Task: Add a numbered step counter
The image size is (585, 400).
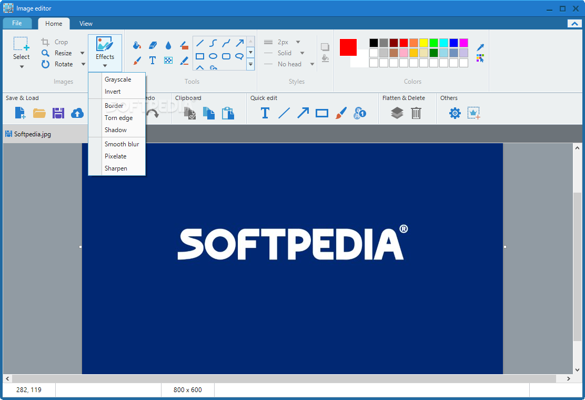Action: [x=360, y=113]
